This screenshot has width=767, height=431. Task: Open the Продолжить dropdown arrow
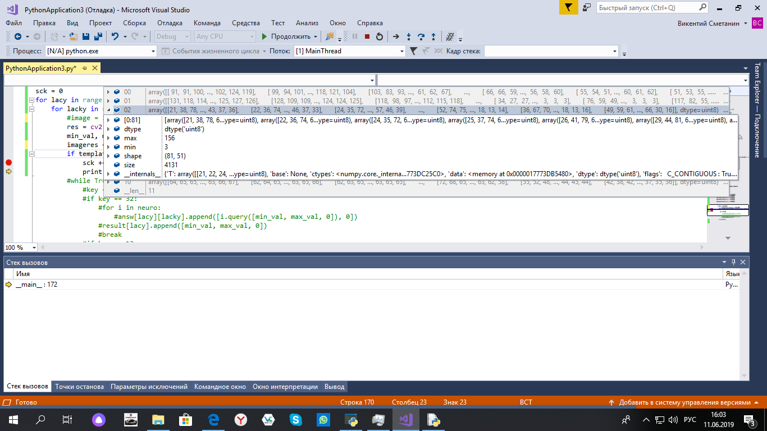point(316,36)
